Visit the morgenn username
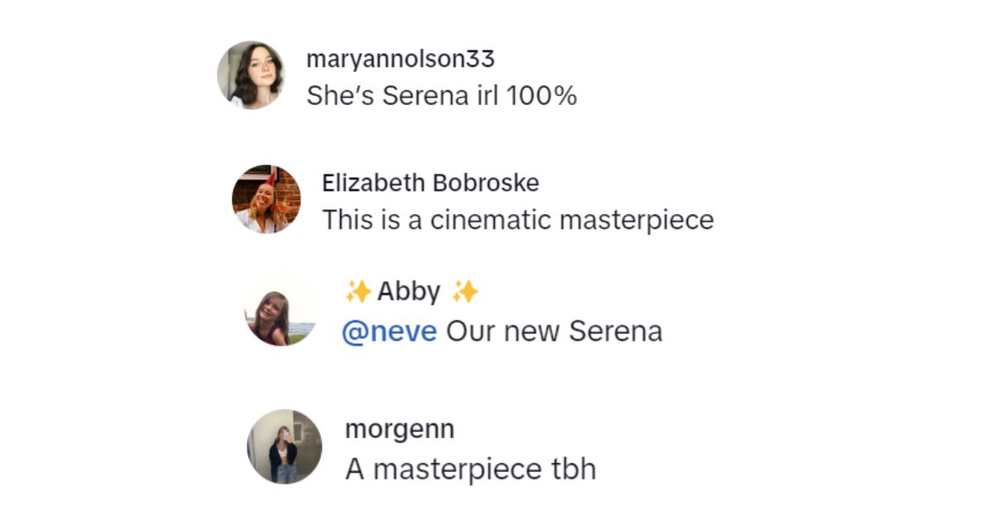 [x=399, y=429]
